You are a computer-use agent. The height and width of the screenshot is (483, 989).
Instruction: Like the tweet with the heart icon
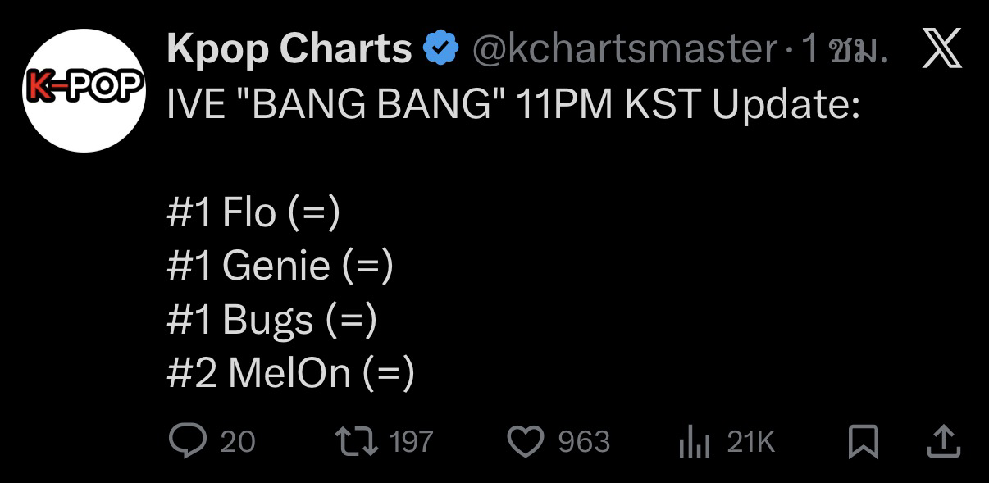point(526,443)
